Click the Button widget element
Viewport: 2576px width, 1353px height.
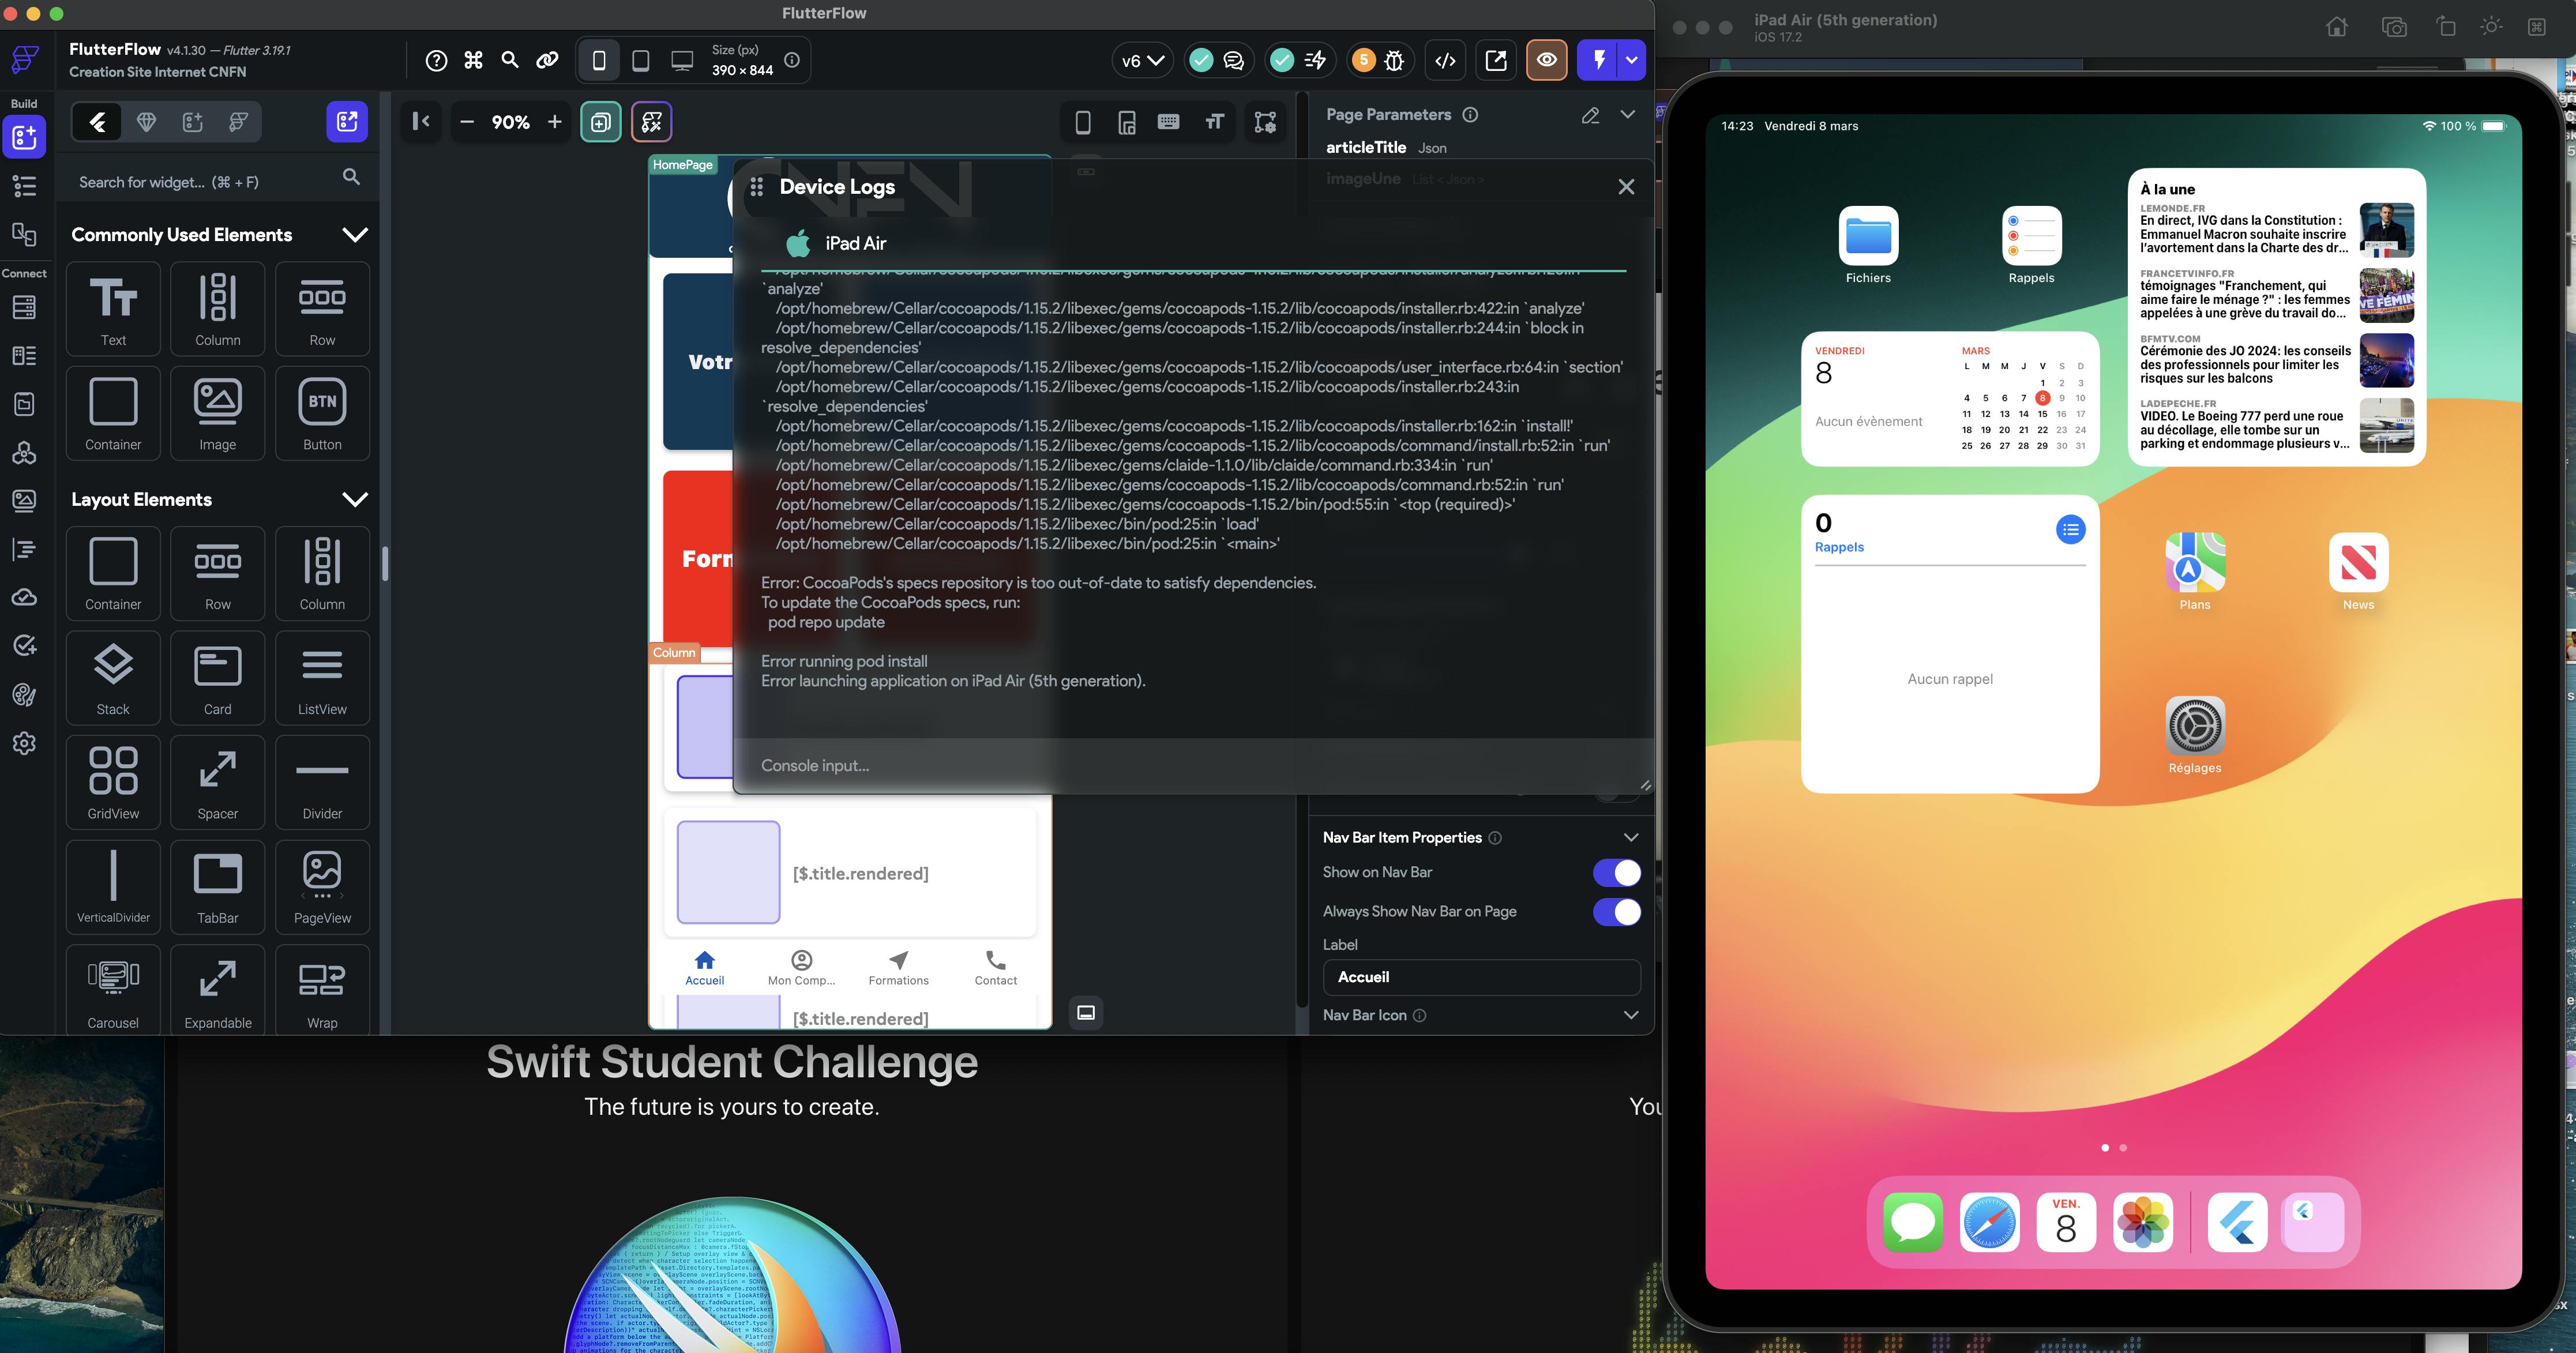322,413
